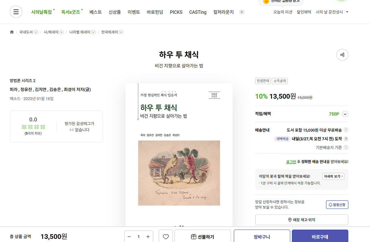Click author name 김송은
This screenshot has height=242, width=370.
click(x=55, y=90)
